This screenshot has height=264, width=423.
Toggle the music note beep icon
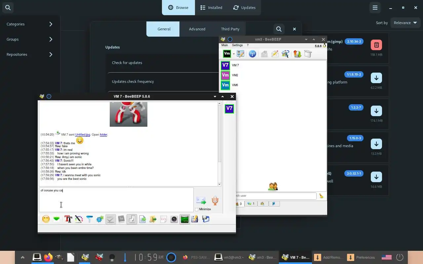132,219
